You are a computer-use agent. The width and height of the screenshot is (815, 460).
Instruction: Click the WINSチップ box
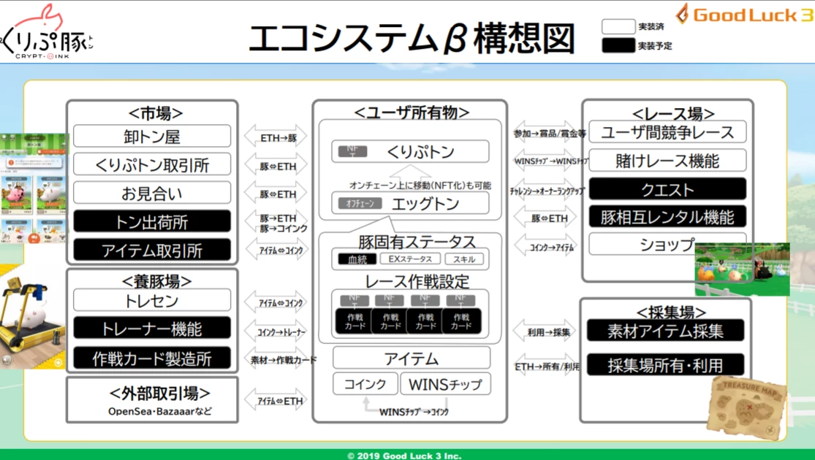[445, 384]
